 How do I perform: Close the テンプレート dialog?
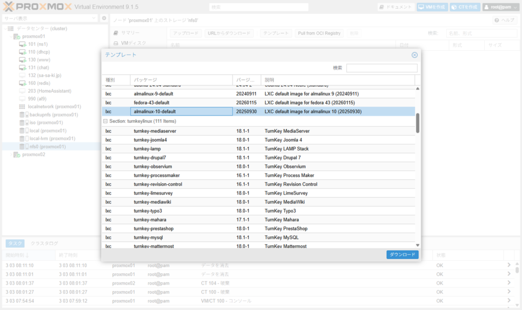click(414, 55)
